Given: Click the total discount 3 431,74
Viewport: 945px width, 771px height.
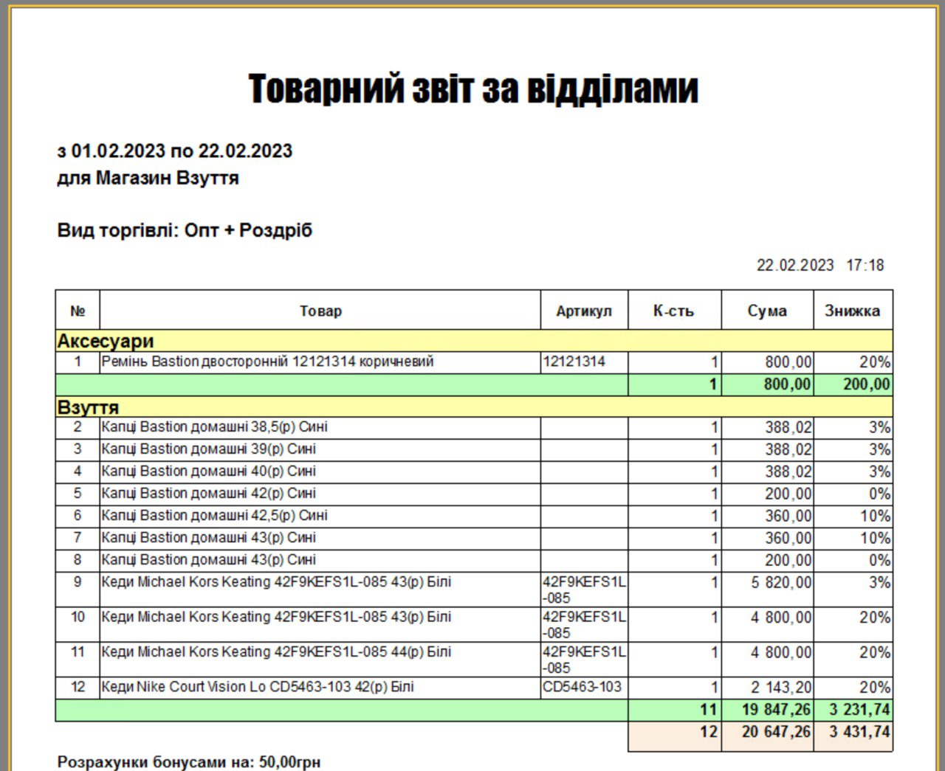Looking at the screenshot, I should point(859,732).
